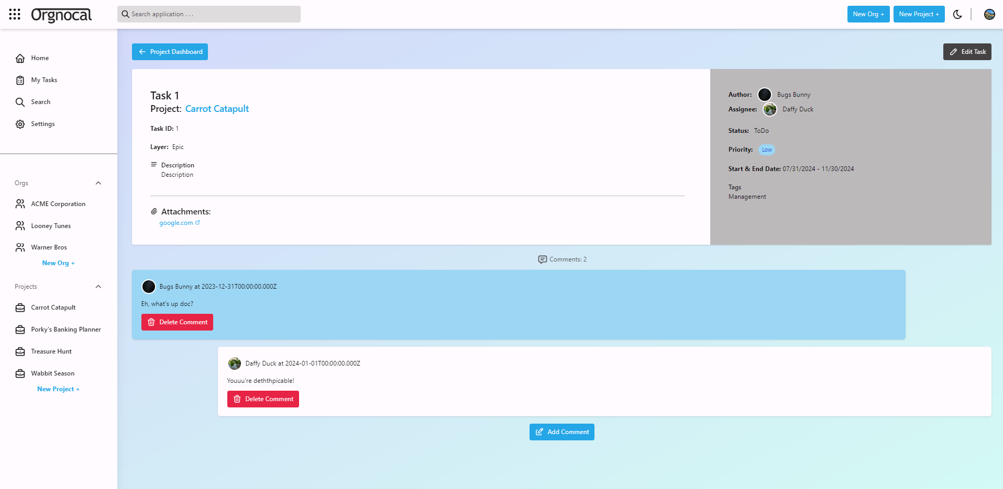The height and width of the screenshot is (489, 1003).
Task: Click the Home house icon
Action: click(x=20, y=58)
